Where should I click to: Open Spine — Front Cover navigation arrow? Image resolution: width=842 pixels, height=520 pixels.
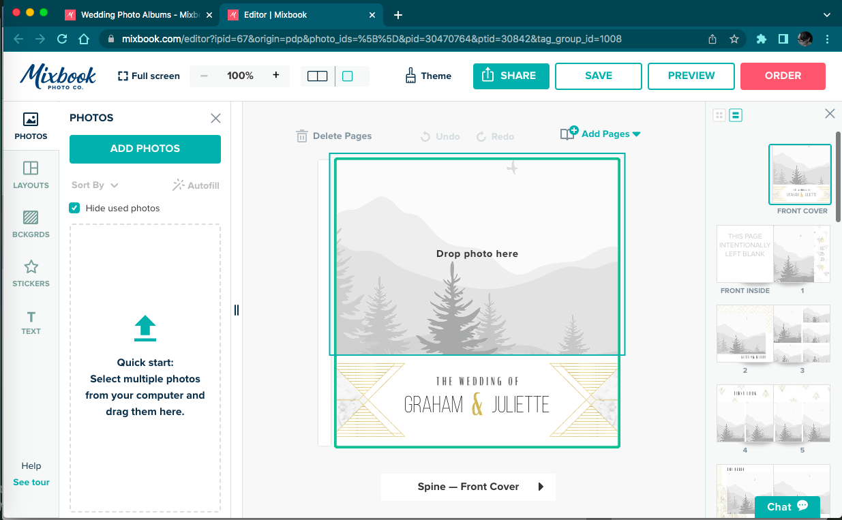tap(542, 487)
